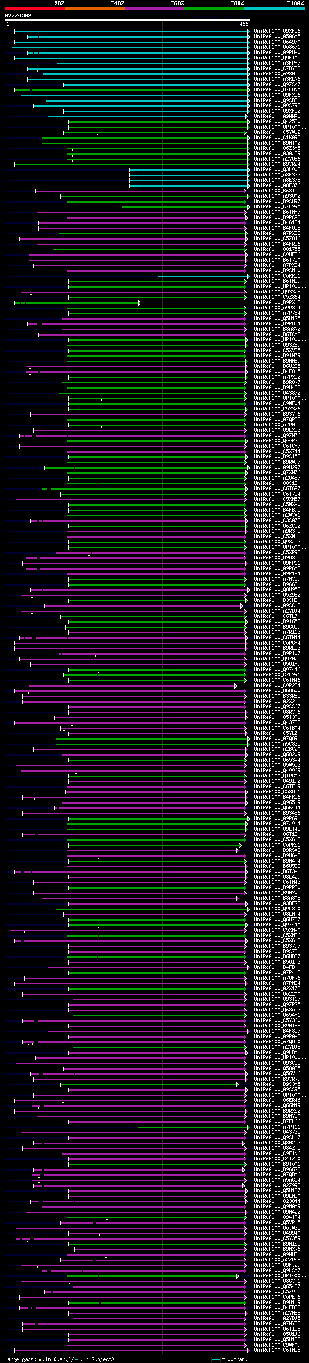Select the UniRef100_A9NNP1 label

pyautogui.click(x=277, y=116)
